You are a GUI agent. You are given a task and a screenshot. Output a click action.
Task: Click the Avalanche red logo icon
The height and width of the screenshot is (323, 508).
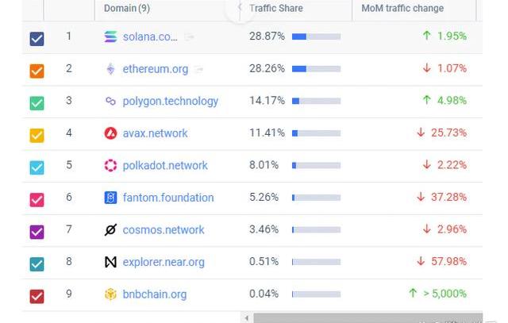(x=110, y=133)
